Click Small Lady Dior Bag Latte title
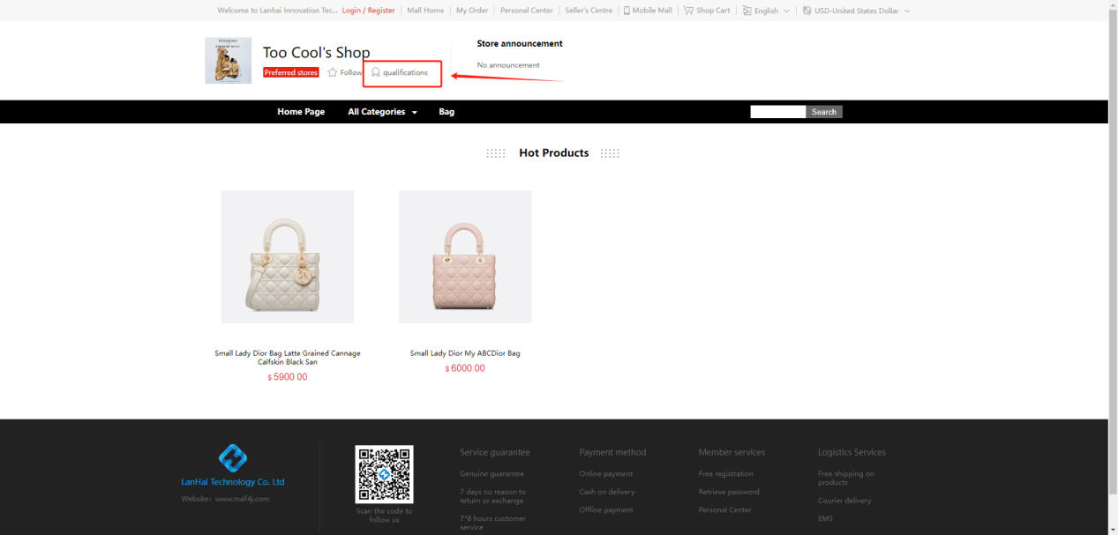Image resolution: width=1118 pixels, height=535 pixels. coord(288,357)
